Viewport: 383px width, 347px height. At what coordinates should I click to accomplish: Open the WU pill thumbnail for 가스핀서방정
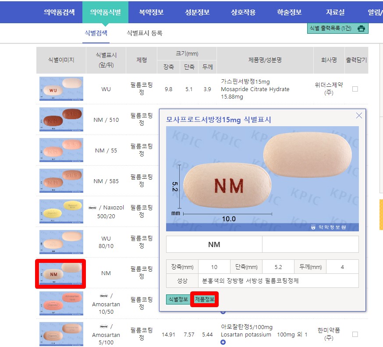coord(61,89)
